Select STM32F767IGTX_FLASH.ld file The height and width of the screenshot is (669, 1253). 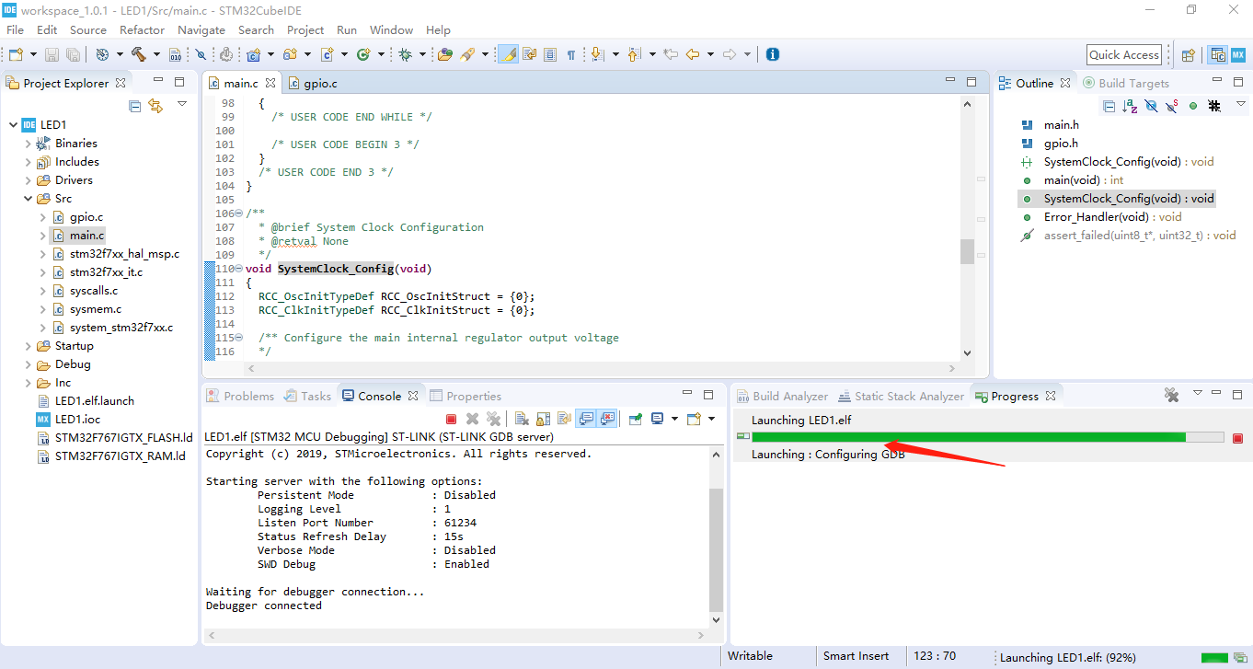tap(123, 438)
